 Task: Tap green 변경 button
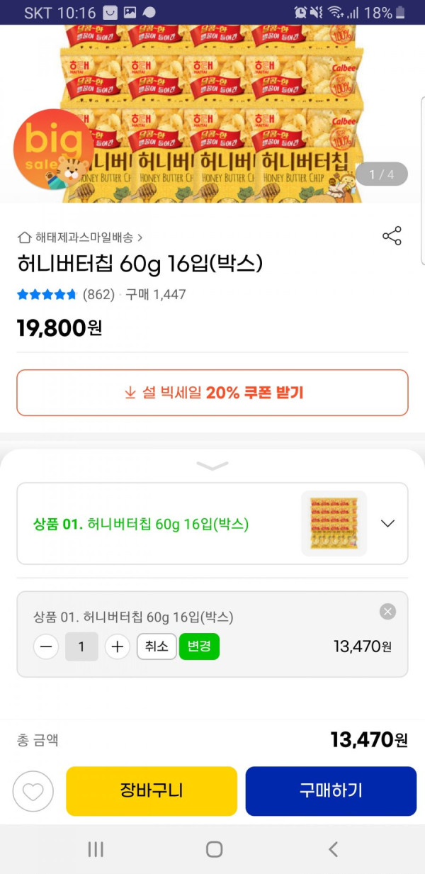point(199,646)
